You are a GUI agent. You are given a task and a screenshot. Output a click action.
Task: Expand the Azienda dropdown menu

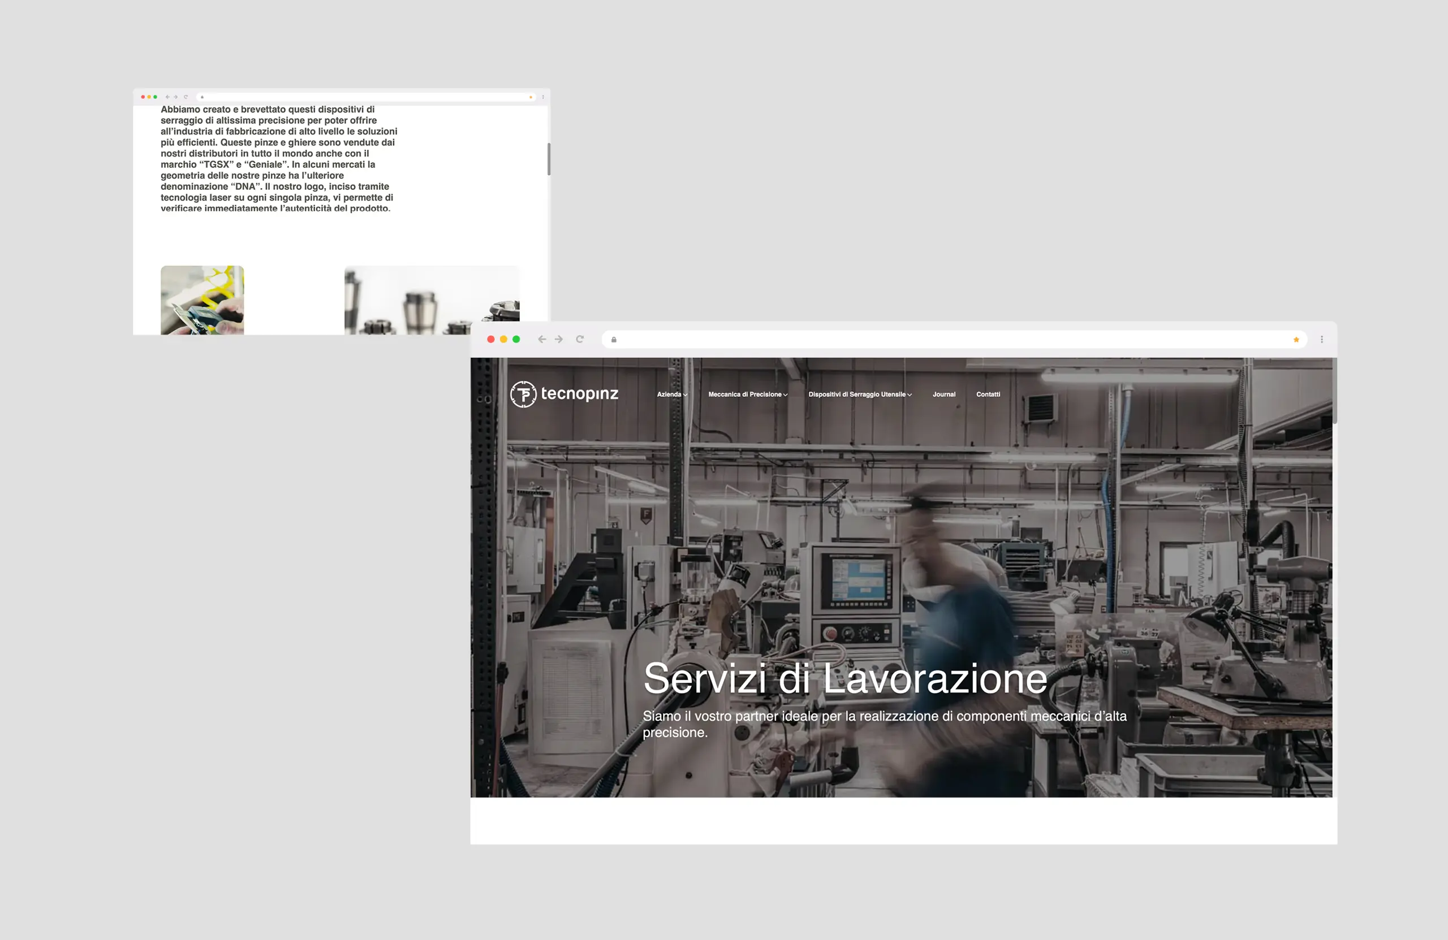(671, 395)
